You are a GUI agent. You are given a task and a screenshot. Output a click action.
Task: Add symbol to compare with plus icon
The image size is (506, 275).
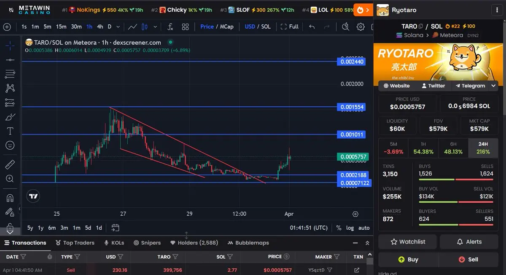point(7,26)
